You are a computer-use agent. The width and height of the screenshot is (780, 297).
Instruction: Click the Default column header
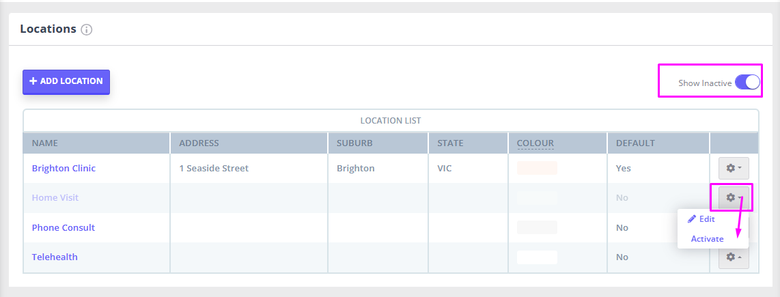pos(635,143)
